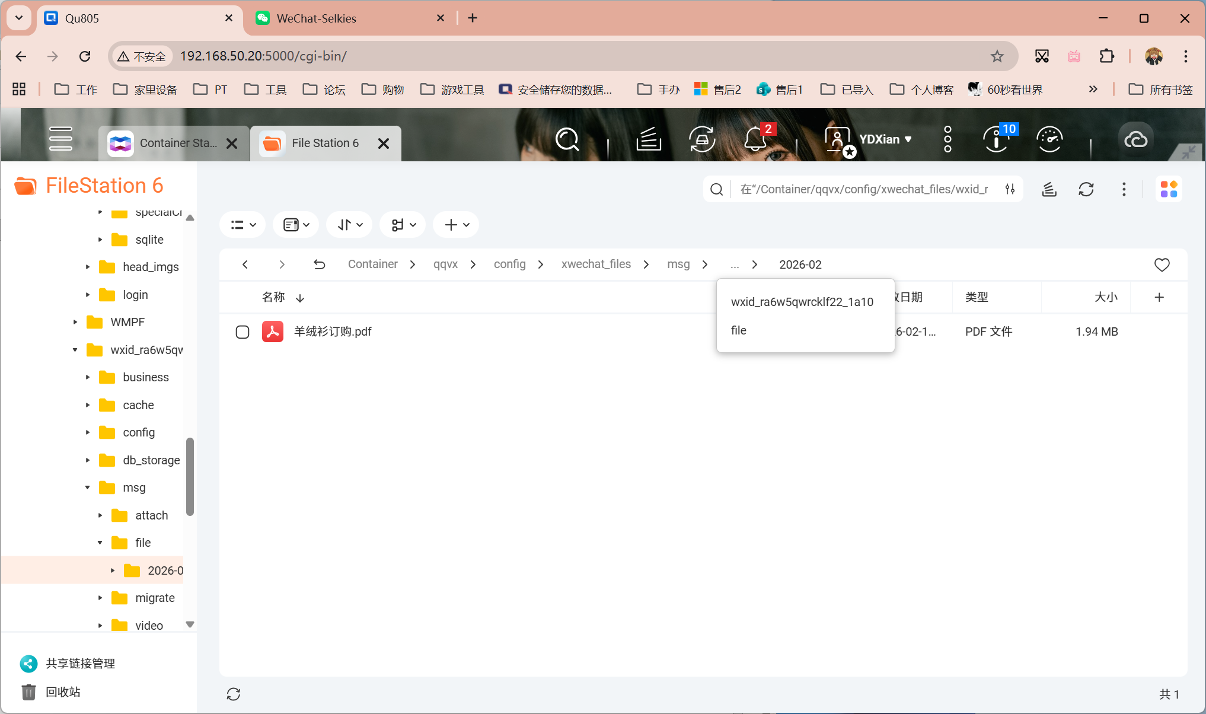This screenshot has height=714, width=1206.
Task: Open the sort order dropdown
Action: click(349, 224)
